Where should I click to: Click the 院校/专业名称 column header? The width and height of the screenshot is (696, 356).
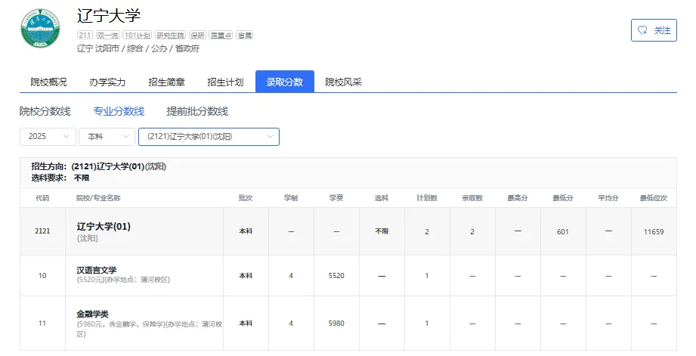point(98,198)
